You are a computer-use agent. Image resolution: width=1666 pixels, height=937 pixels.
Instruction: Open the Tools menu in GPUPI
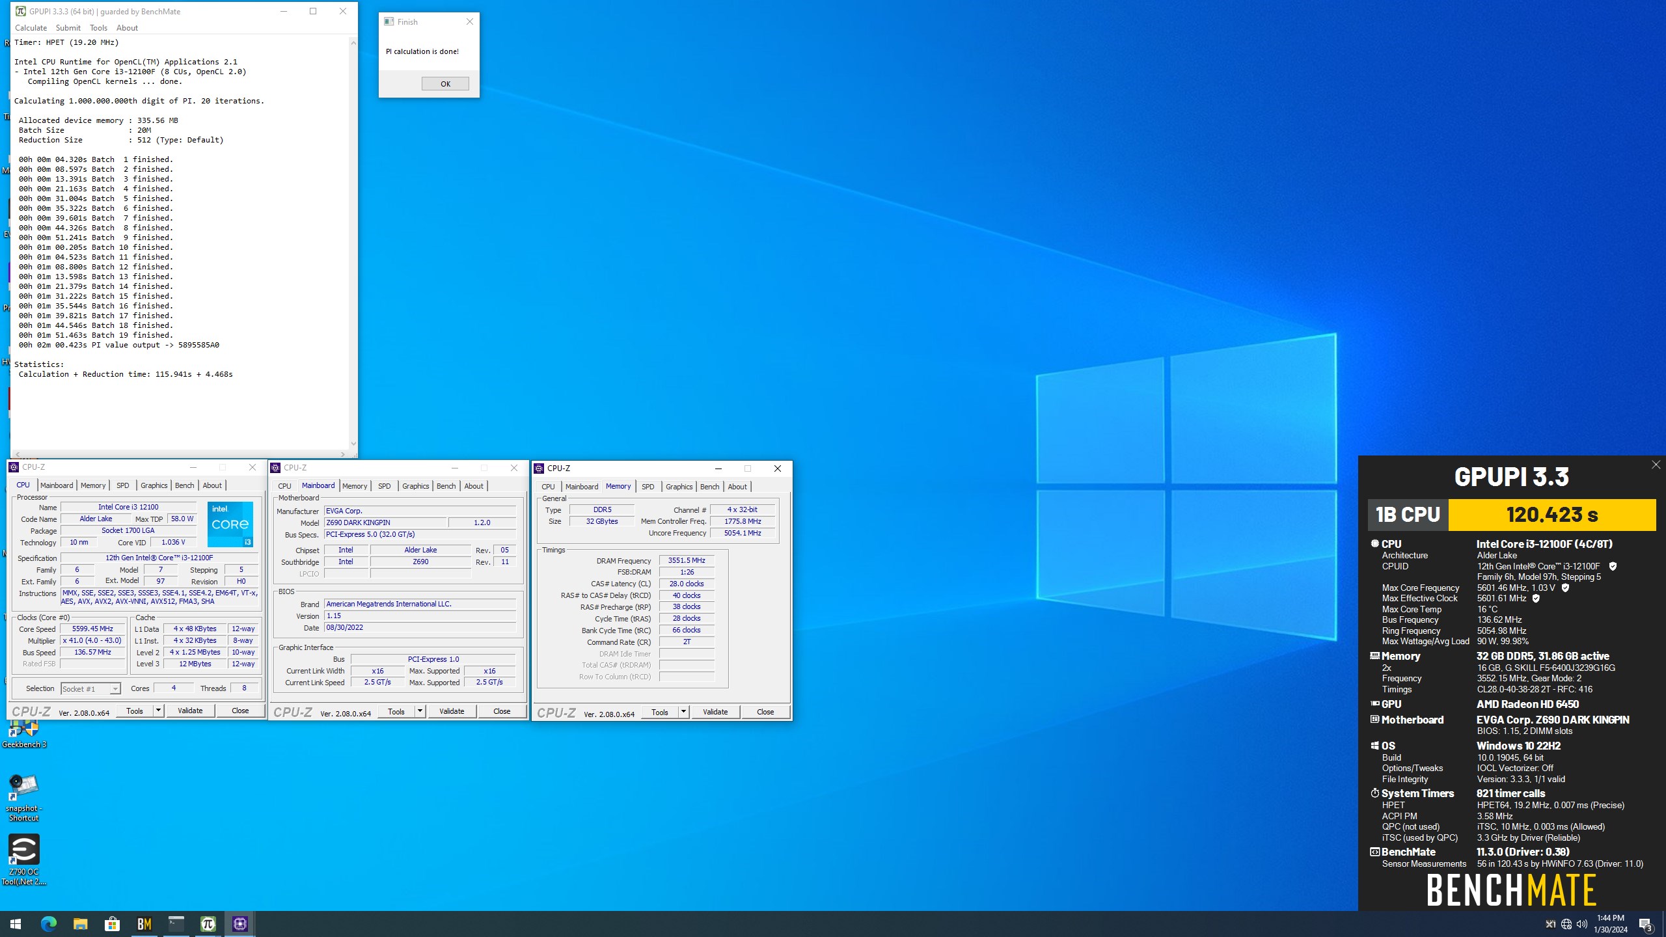point(98,27)
